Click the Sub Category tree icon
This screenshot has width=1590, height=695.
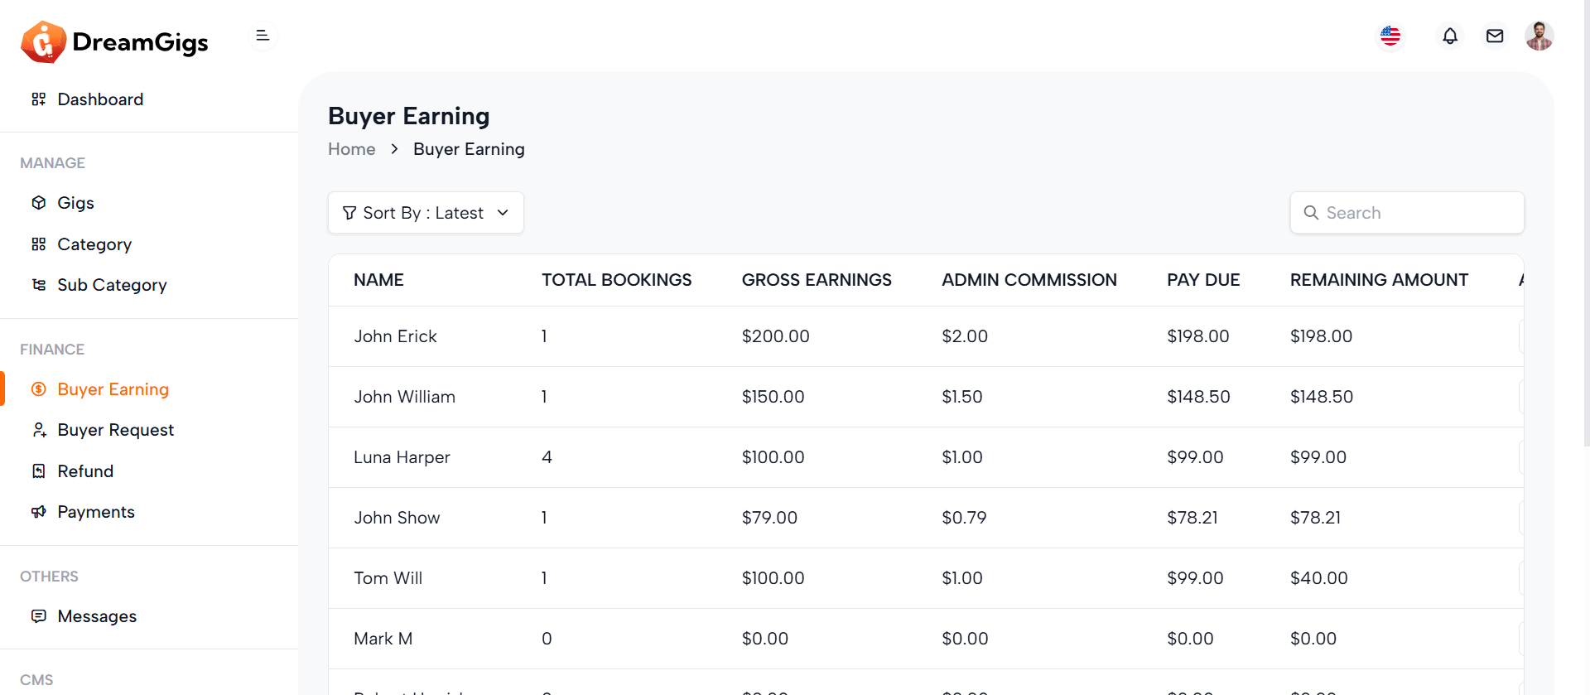pyautogui.click(x=39, y=285)
